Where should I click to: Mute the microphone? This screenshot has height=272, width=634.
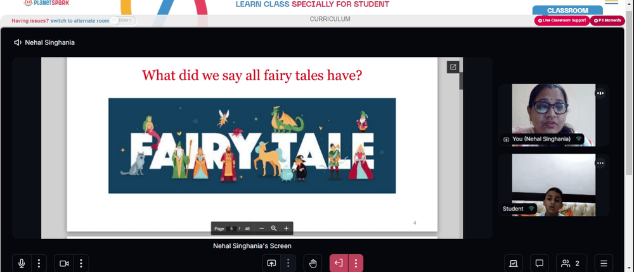tap(22, 263)
